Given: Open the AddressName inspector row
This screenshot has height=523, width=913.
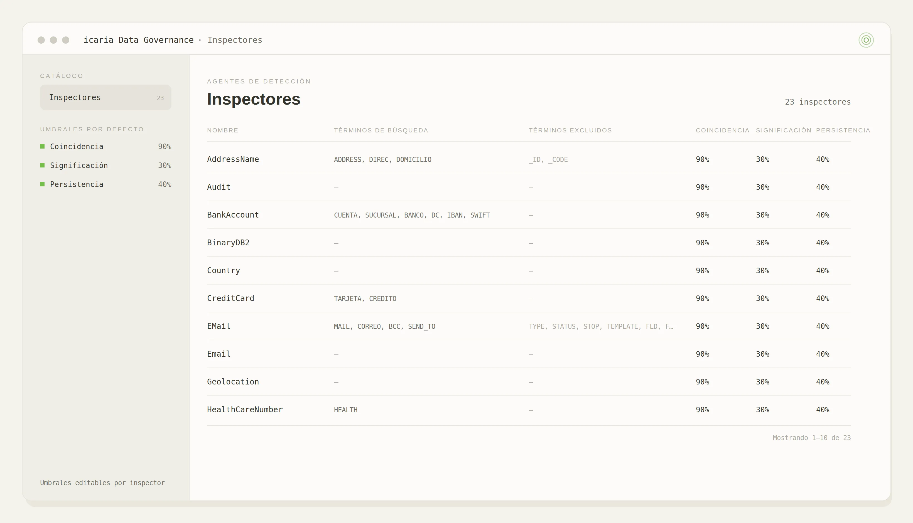Looking at the screenshot, I should (x=529, y=159).
